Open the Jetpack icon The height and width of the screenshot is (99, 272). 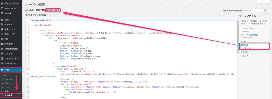pyautogui.click(x=2, y=13)
